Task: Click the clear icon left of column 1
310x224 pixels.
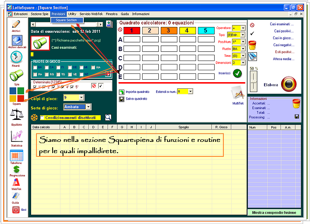Action: 120,29
